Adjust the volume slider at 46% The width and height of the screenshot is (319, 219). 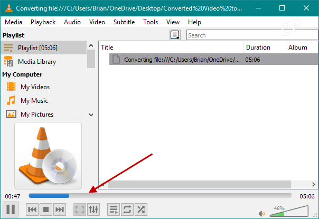(x=289, y=212)
